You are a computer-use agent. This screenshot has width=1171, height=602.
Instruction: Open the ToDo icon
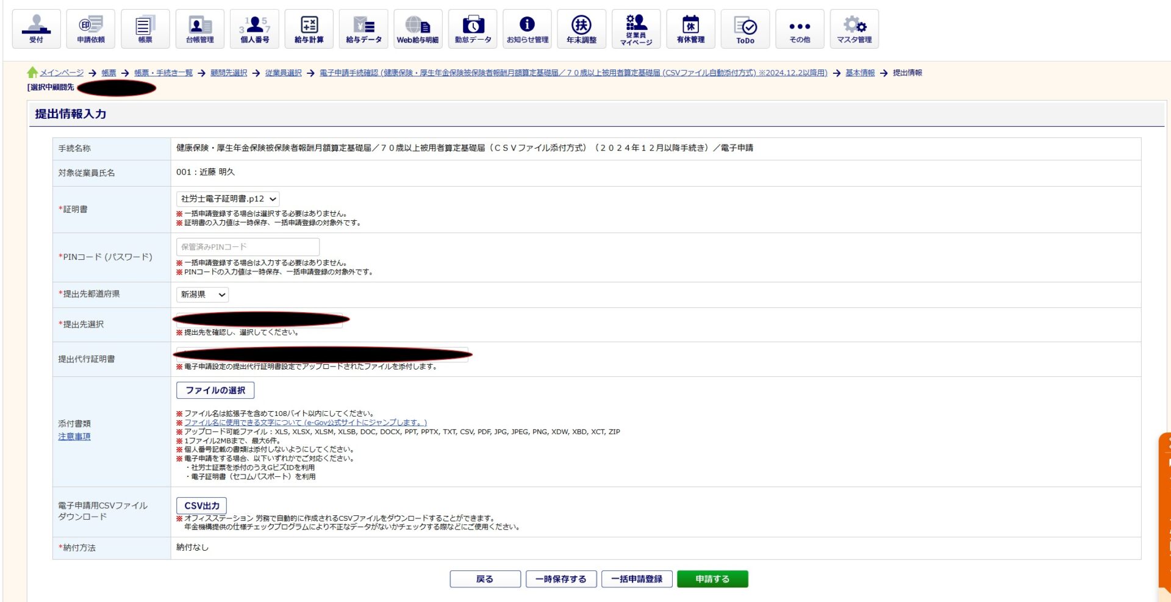click(x=745, y=29)
